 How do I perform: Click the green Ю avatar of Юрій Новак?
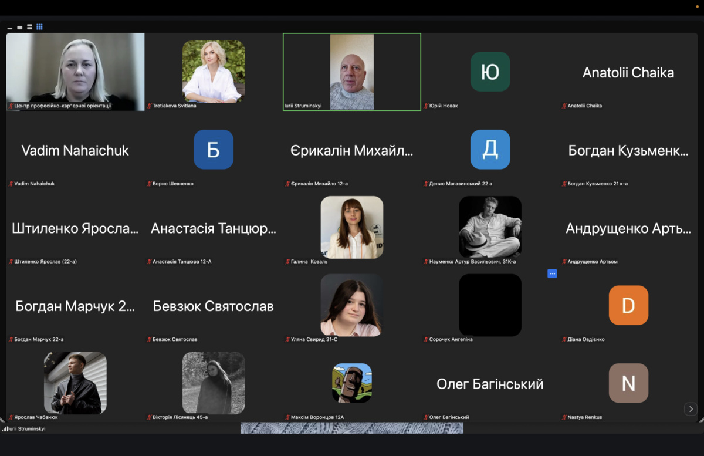pyautogui.click(x=490, y=72)
